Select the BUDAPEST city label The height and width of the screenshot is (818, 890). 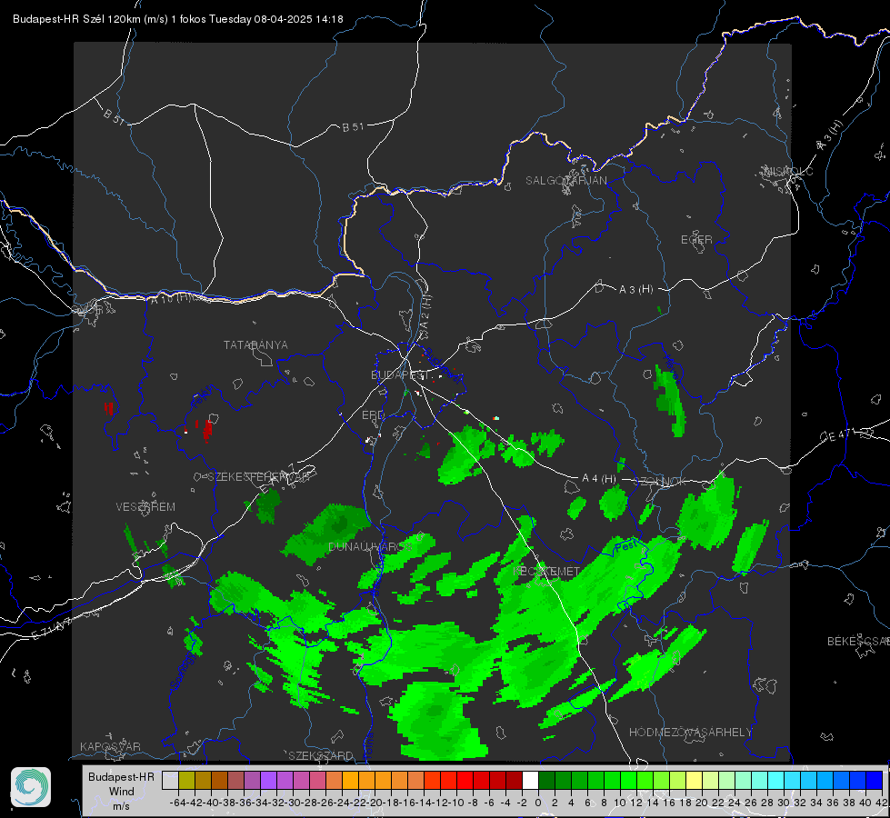click(399, 375)
